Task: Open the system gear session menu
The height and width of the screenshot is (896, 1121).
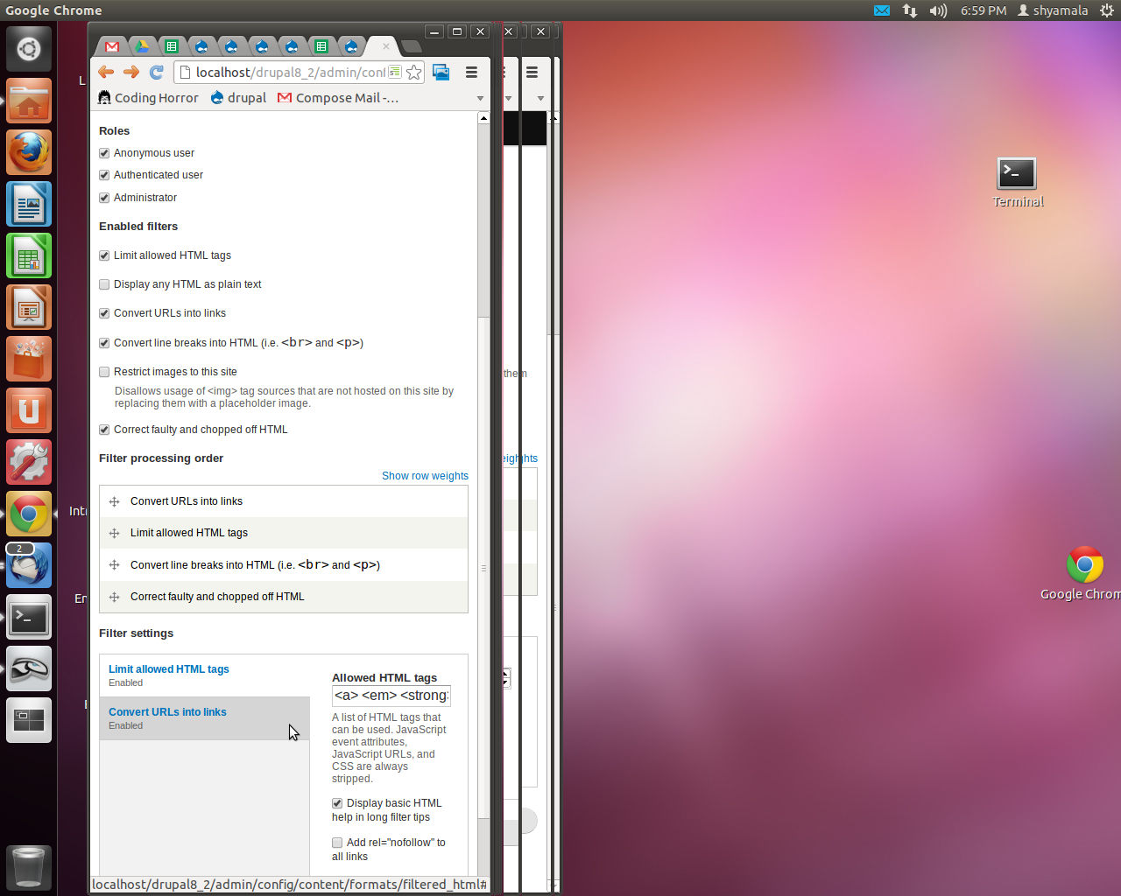Action: 1106,10
